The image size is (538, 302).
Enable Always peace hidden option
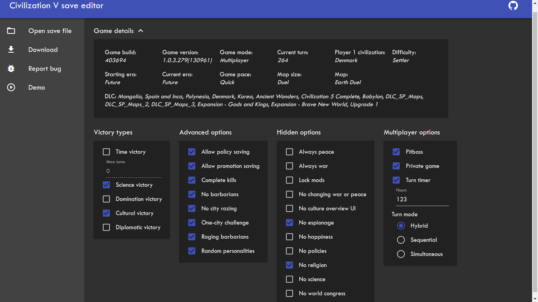pos(289,152)
